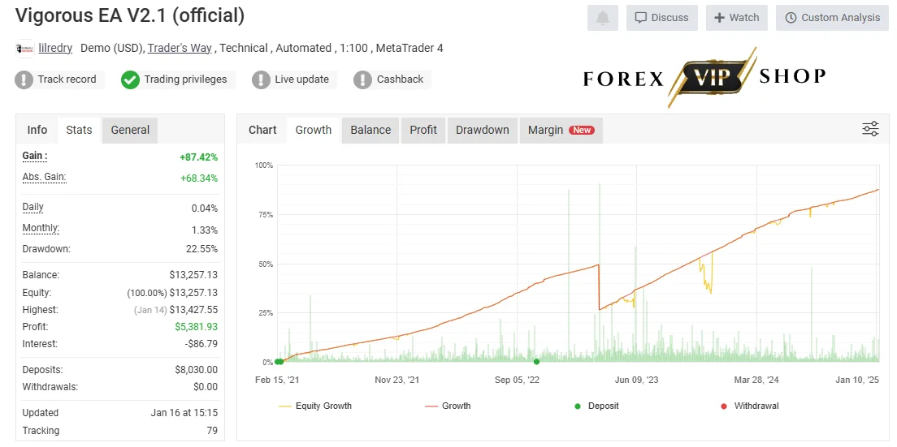Open the Info tab
The width and height of the screenshot is (897, 447).
[x=37, y=130]
